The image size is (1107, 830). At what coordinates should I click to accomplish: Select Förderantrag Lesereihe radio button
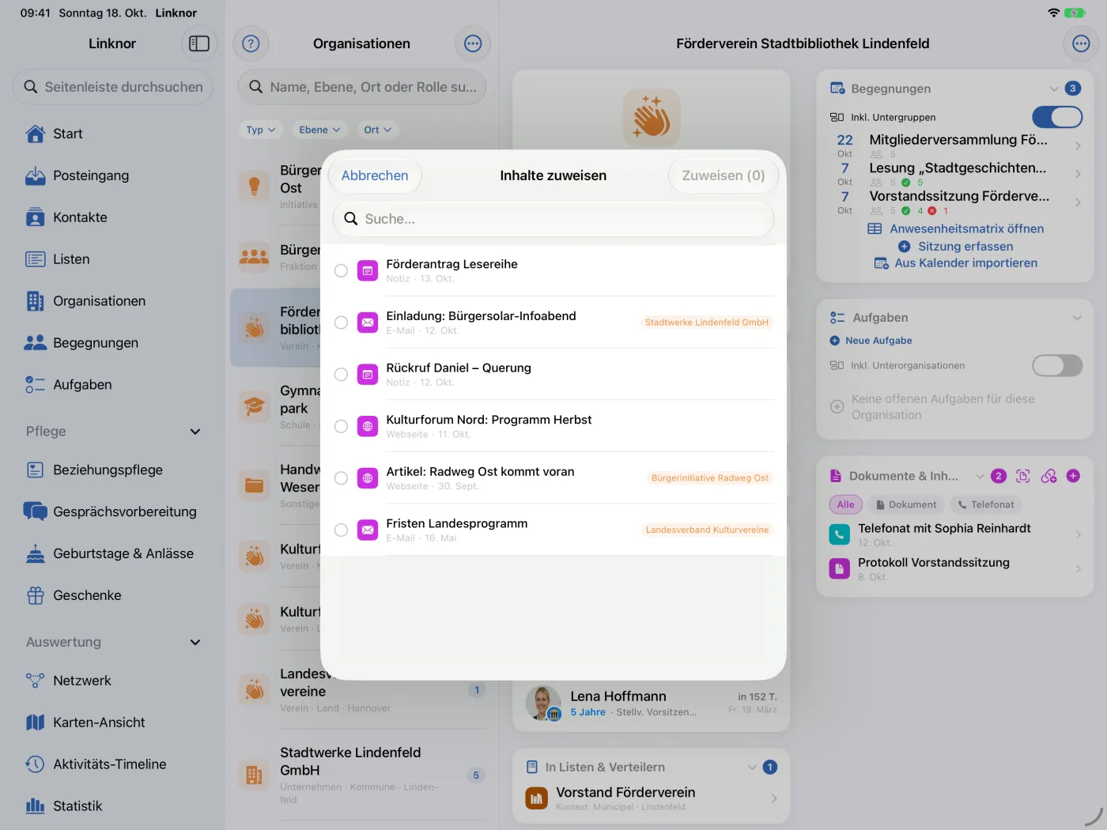(341, 271)
